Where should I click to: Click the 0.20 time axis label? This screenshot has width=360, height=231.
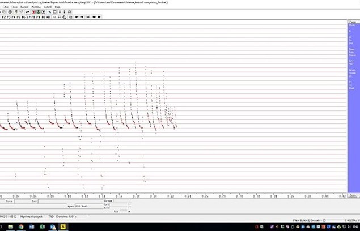pyautogui.click(x=154, y=196)
